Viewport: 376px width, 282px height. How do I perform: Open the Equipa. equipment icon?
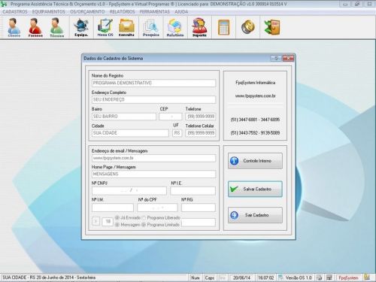click(x=81, y=27)
